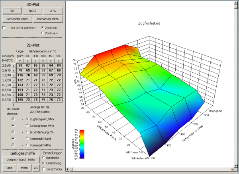
Task: Select the Zoom ein option
Action: tap(43, 28)
